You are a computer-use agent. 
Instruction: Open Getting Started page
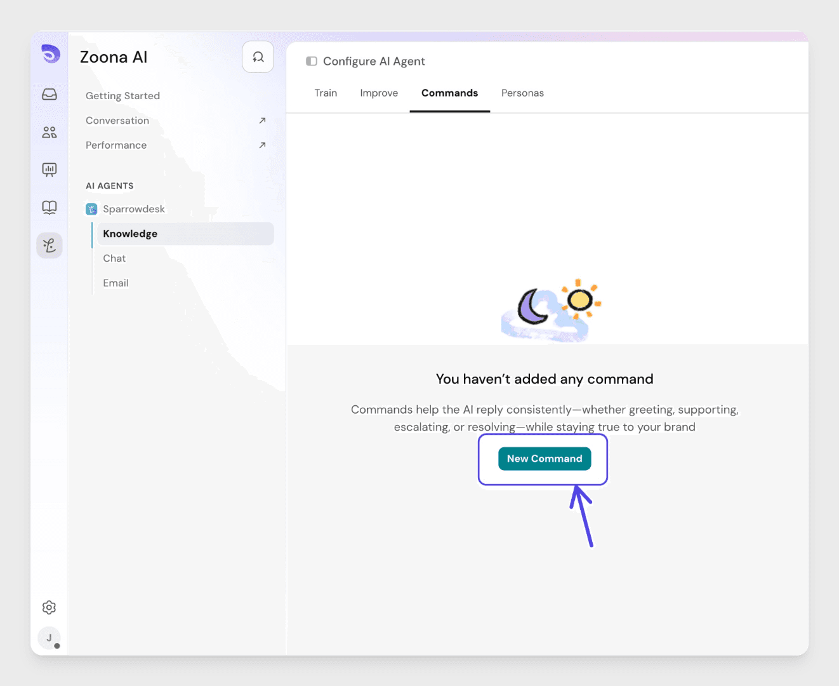point(122,96)
